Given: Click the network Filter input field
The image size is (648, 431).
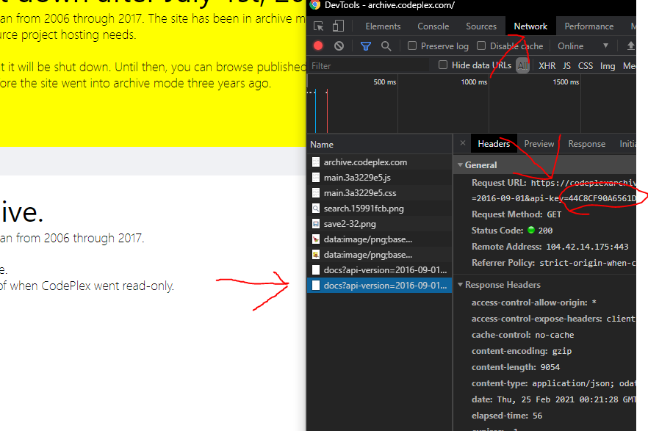Looking at the screenshot, I should coord(369,65).
